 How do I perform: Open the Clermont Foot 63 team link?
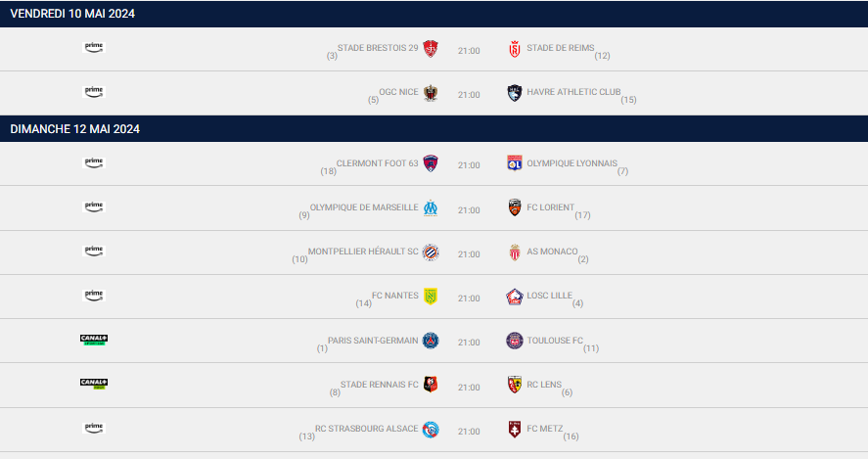point(378,163)
